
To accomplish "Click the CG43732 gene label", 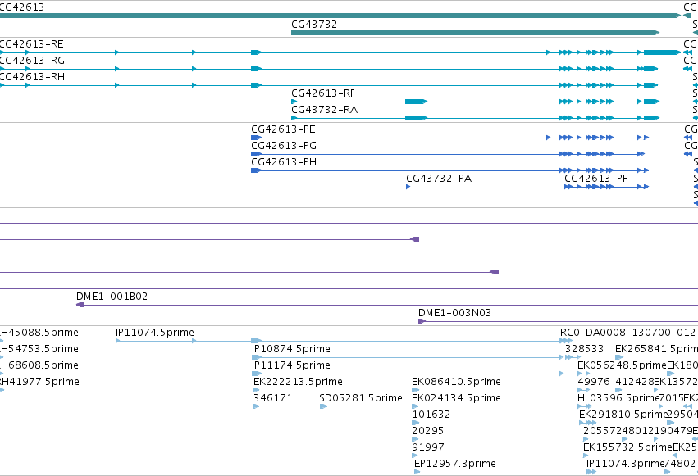I will (314, 25).
